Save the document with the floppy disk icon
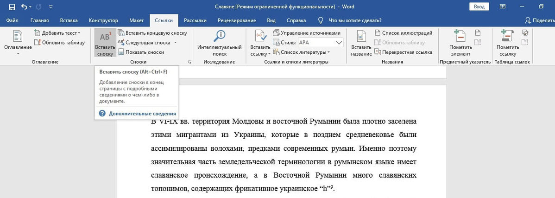 point(12,7)
